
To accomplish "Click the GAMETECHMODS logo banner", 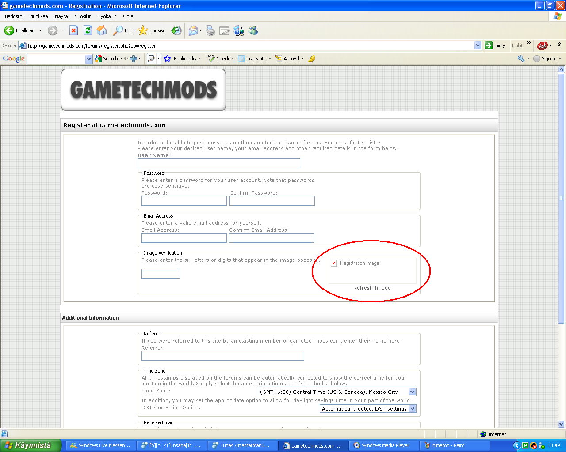I will click(x=143, y=90).
